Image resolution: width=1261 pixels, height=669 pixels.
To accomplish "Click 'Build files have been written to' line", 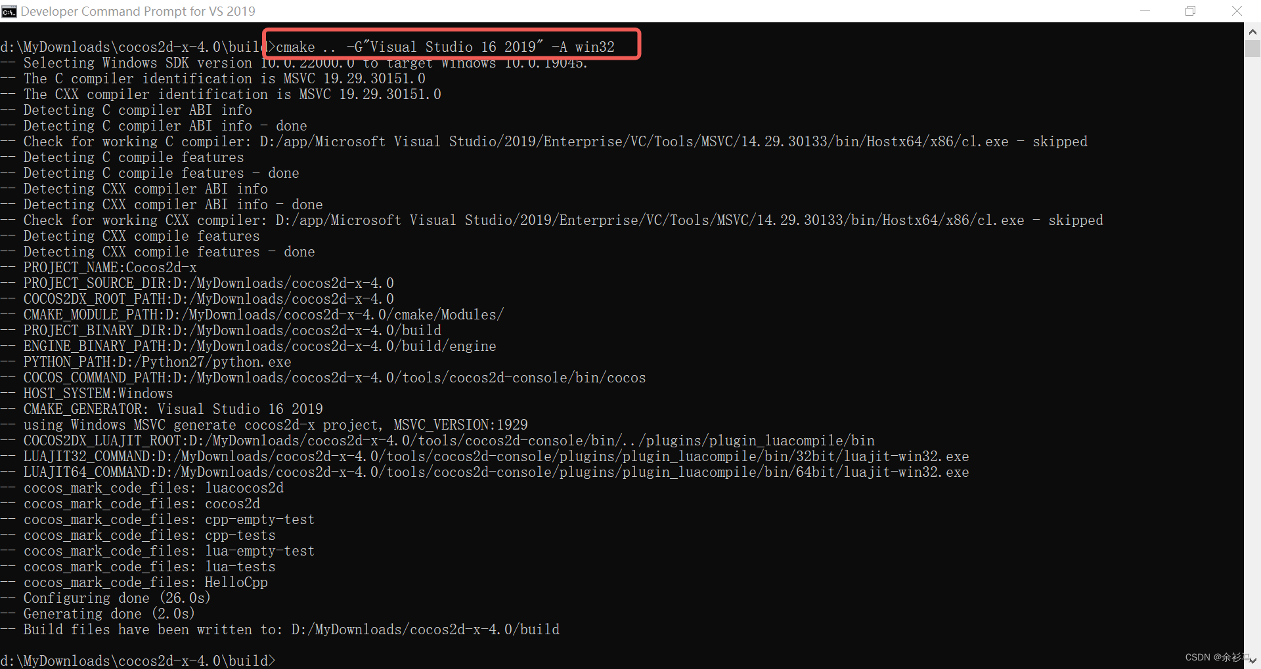I will pos(280,630).
